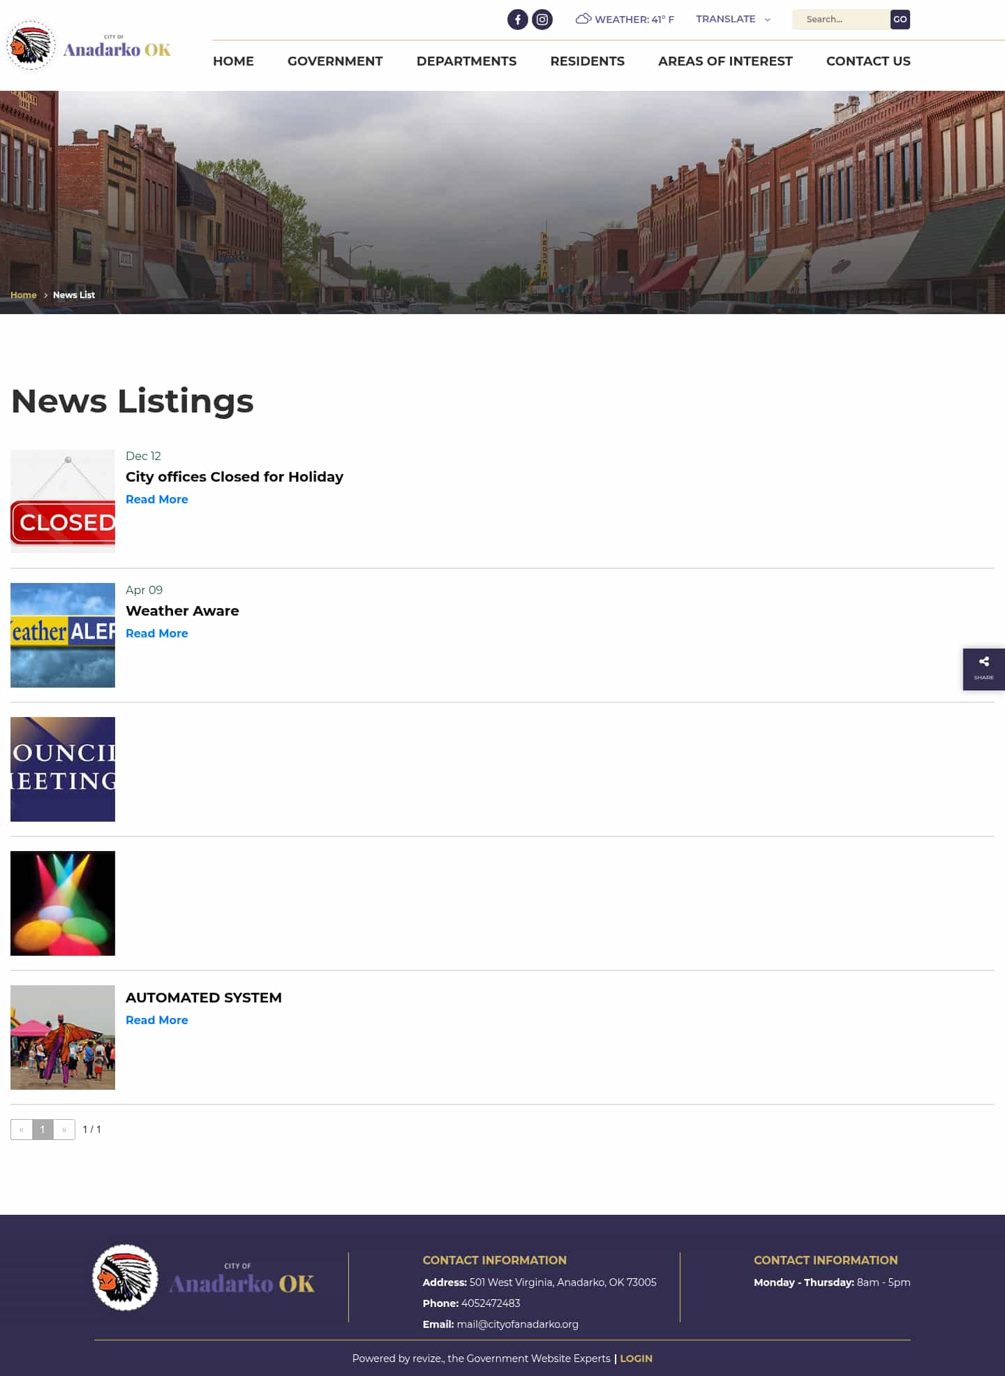
Task: Open the AUTOMATED SYSTEM headline
Action: tap(204, 998)
